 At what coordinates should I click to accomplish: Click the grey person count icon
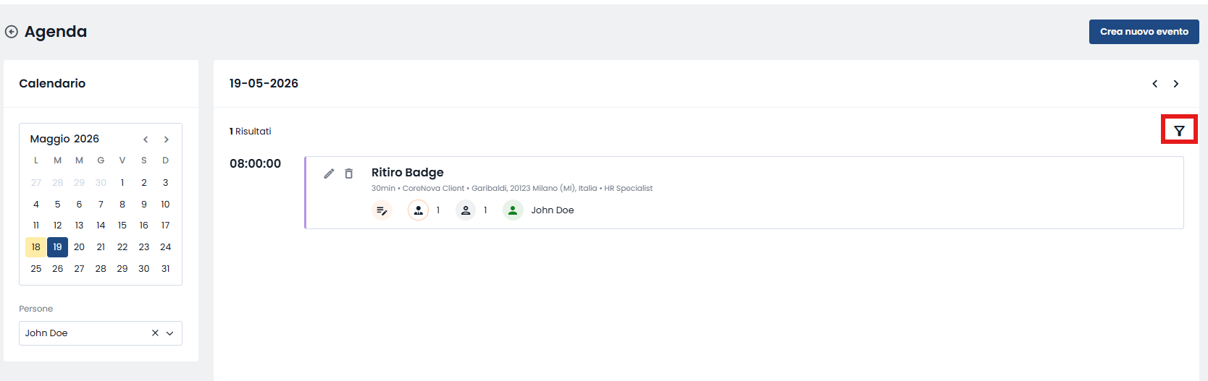466,210
